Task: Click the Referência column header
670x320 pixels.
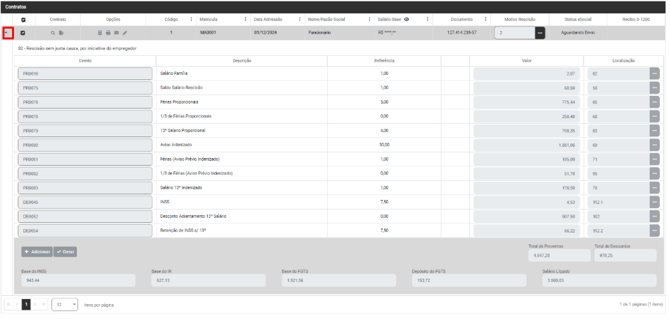Action: pos(384,61)
